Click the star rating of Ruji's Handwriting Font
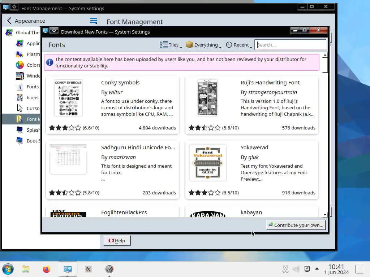Image resolution: width=370 pixels, height=277 pixels. (205, 128)
